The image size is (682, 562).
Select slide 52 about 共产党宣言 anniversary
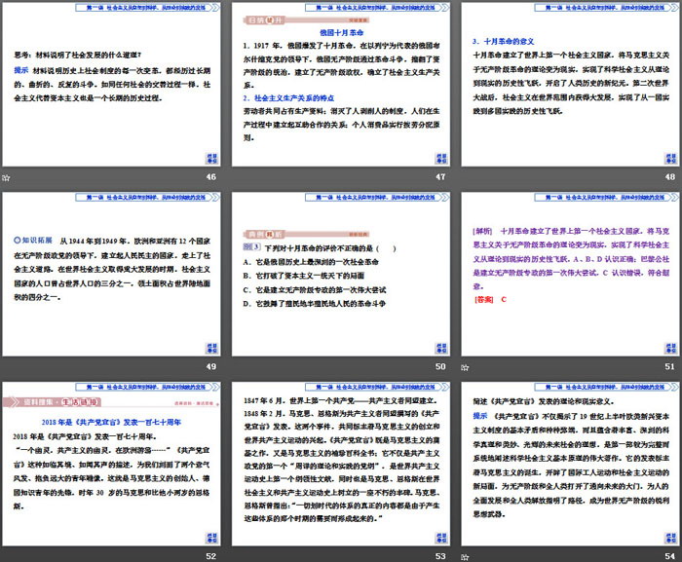tap(112, 465)
